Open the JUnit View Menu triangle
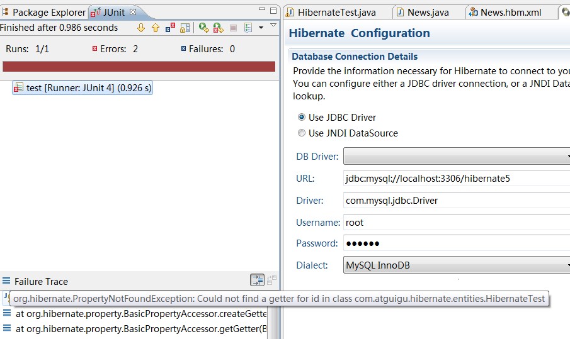 pyautogui.click(x=273, y=25)
